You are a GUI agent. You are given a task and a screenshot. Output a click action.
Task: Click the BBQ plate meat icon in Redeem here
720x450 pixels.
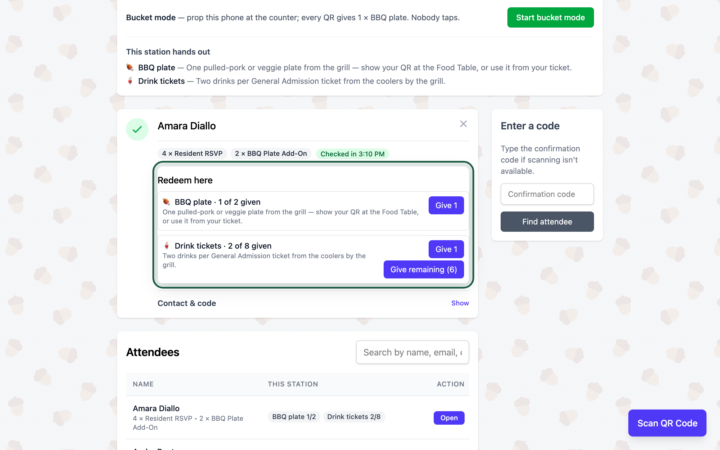click(x=166, y=202)
